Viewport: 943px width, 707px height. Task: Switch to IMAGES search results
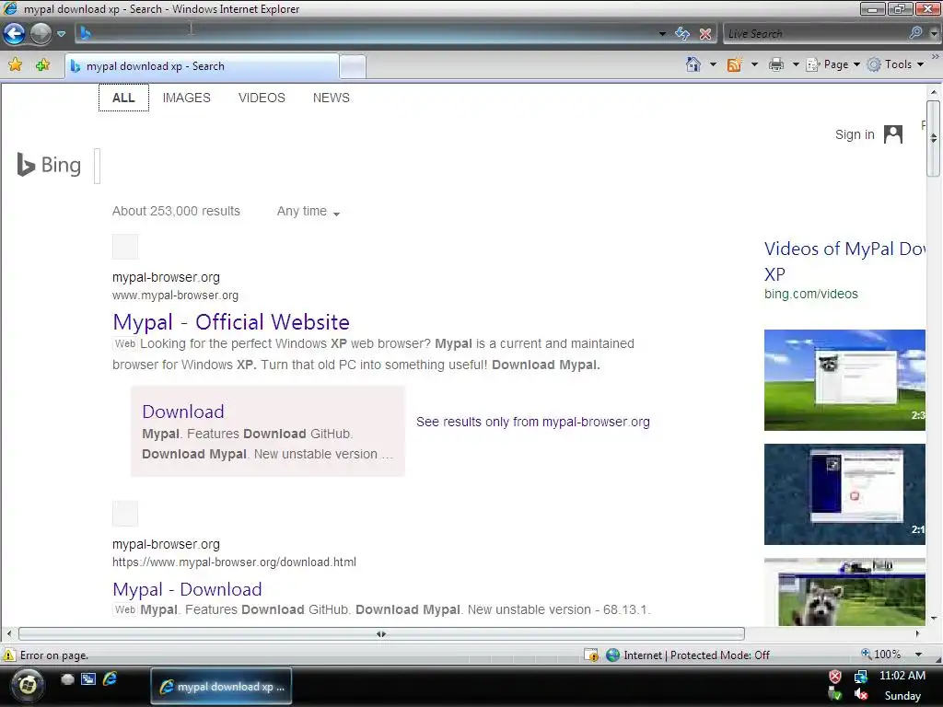186,98
